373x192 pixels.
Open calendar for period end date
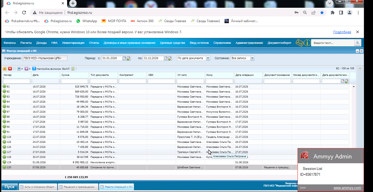coord(166,58)
